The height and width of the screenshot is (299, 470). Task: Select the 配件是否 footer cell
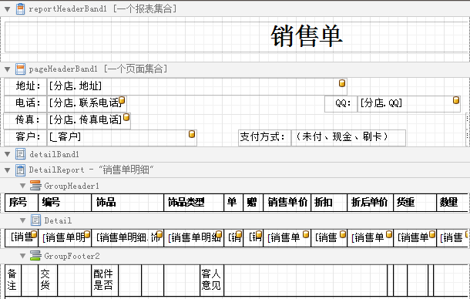(x=105, y=280)
